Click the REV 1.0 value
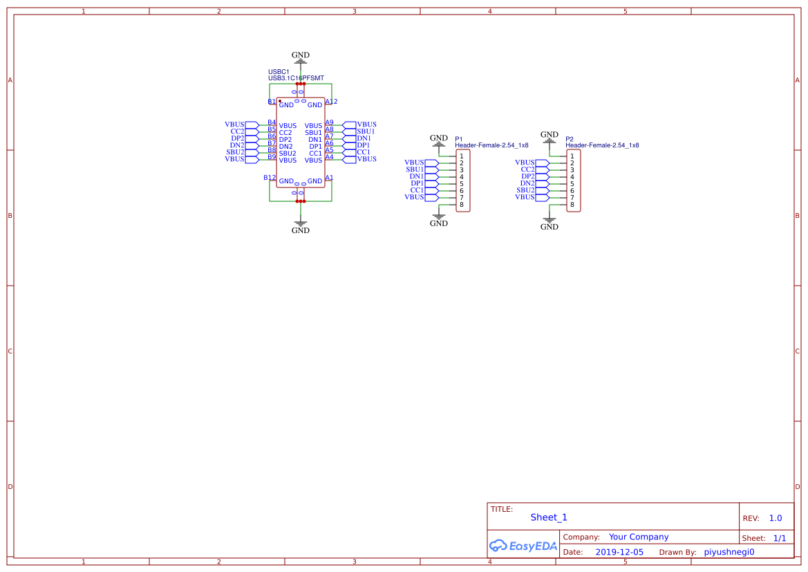The width and height of the screenshot is (808, 572). pyautogui.click(x=774, y=517)
